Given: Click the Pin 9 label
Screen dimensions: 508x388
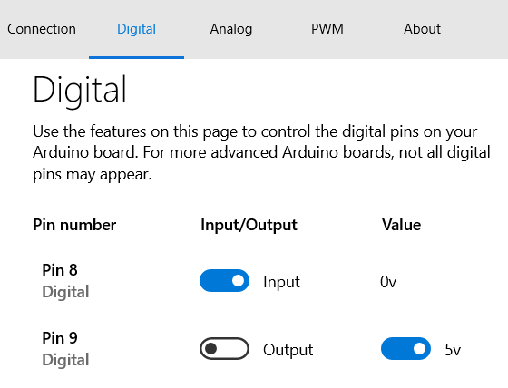Looking at the screenshot, I should 60,338.
